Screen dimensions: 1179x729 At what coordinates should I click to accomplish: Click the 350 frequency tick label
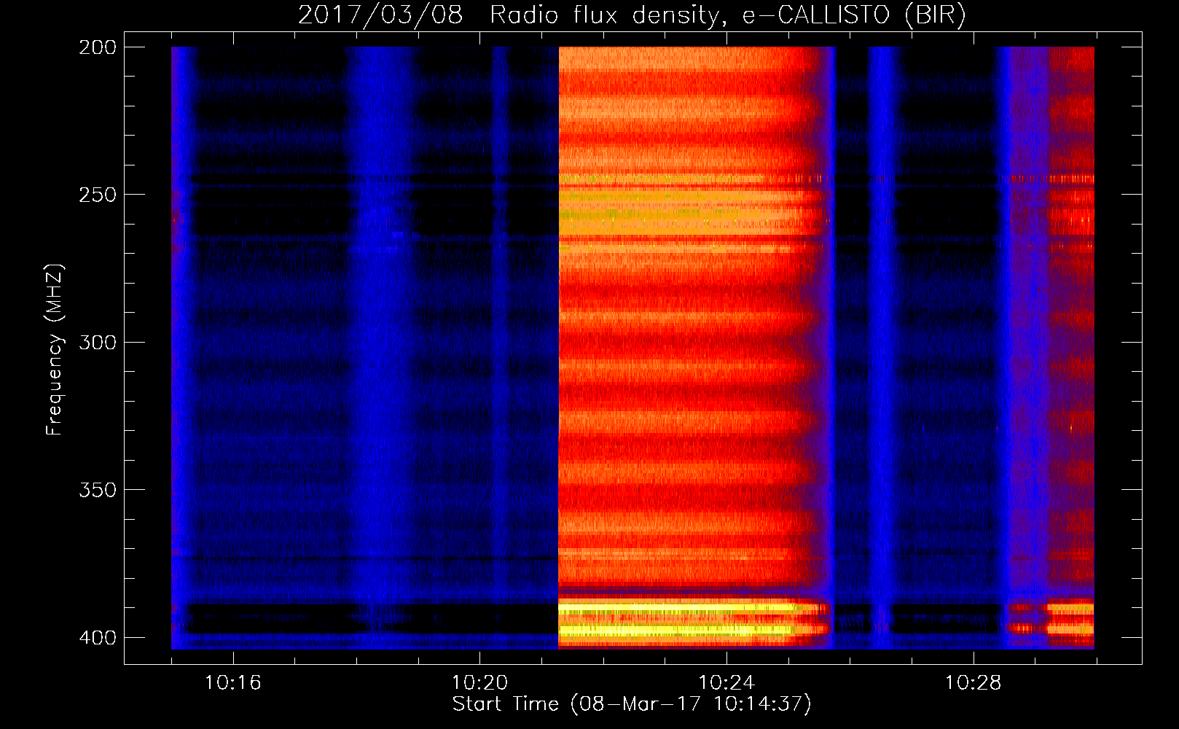pyautogui.click(x=97, y=489)
